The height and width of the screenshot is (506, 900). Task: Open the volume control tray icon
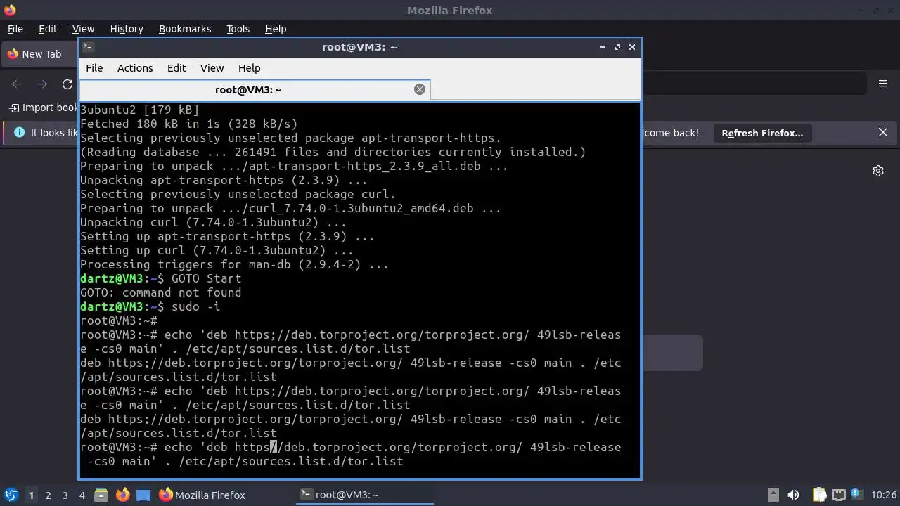click(x=794, y=495)
